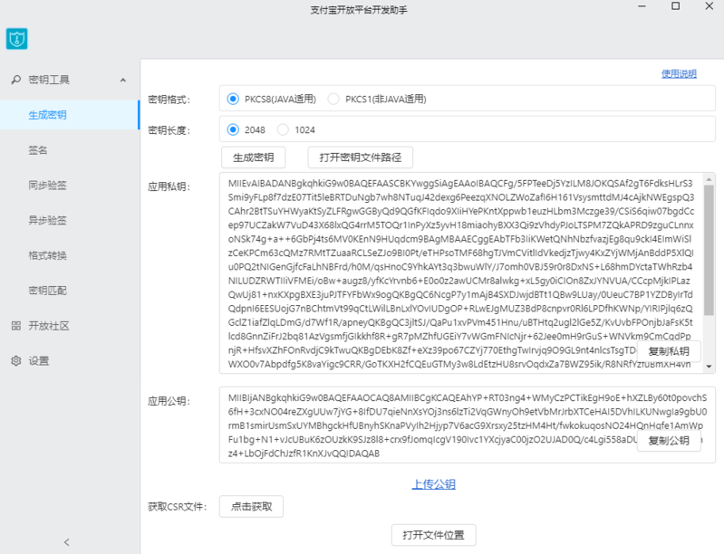
Task: Open the 使用说明 link
Action: pyautogui.click(x=679, y=74)
